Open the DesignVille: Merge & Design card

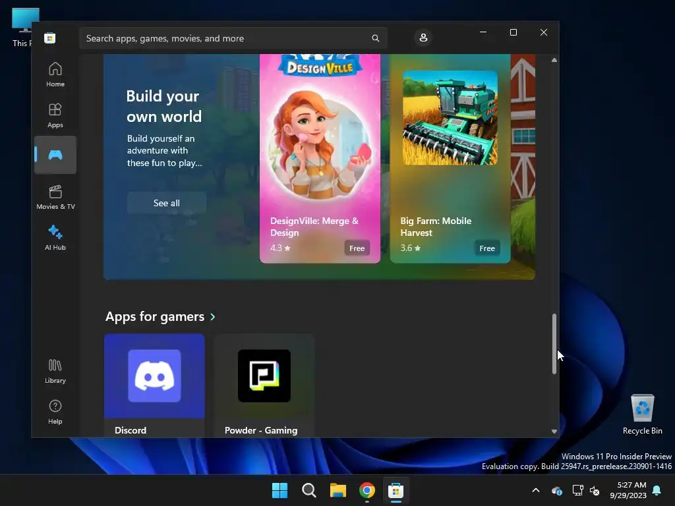click(320, 158)
